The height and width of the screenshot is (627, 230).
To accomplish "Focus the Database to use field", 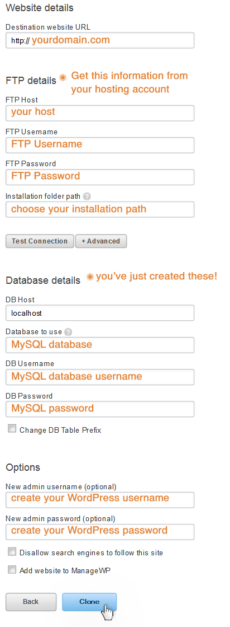I will pyautogui.click(x=100, y=345).
